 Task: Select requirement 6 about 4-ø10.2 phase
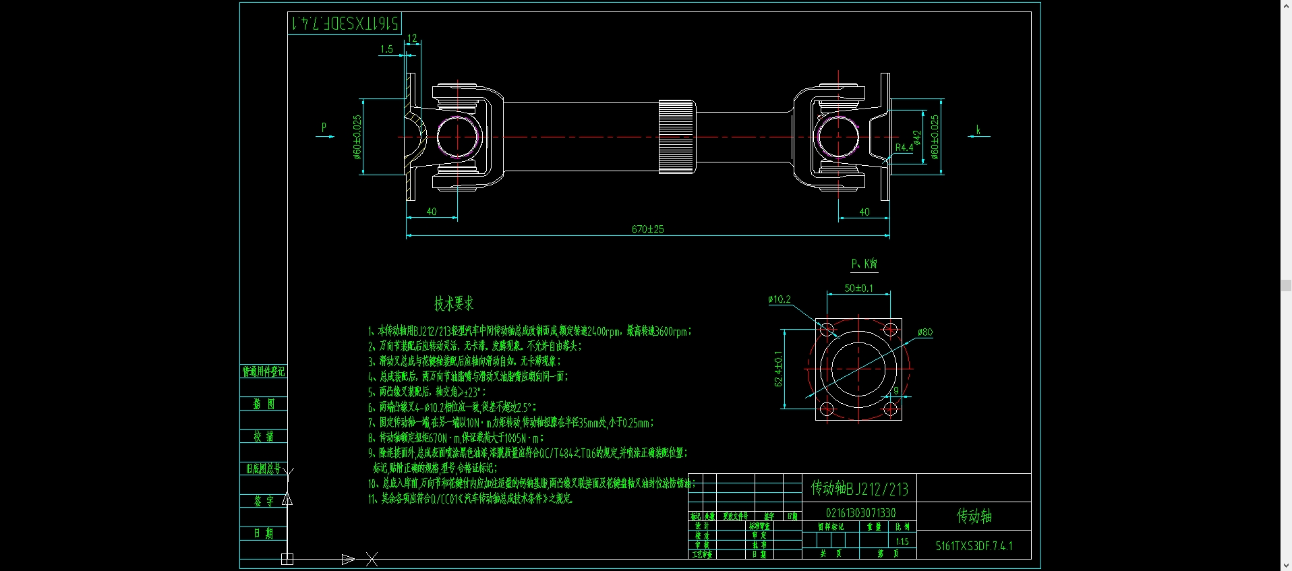pyautogui.click(x=452, y=407)
